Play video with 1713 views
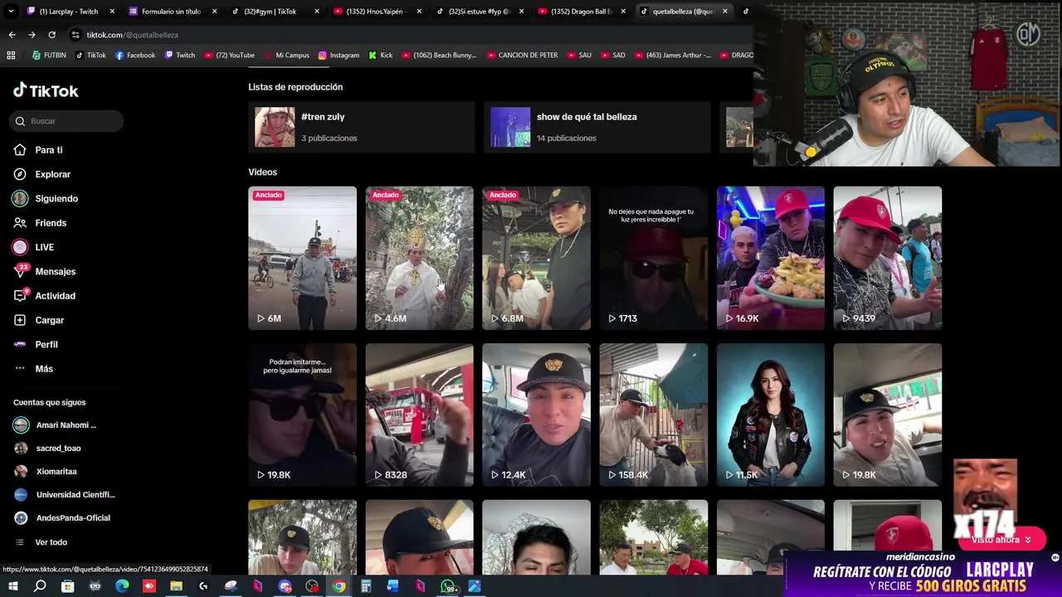Screen dimensions: 1062x597 pos(653,258)
